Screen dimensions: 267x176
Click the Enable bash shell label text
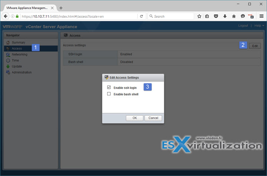click(x=126, y=94)
